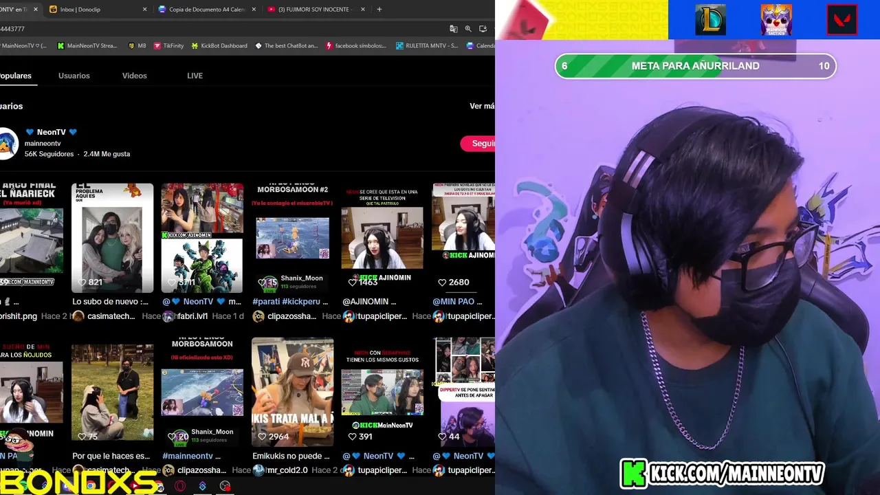Select the Videos search tab
Image resolution: width=880 pixels, height=495 pixels.
tap(135, 76)
